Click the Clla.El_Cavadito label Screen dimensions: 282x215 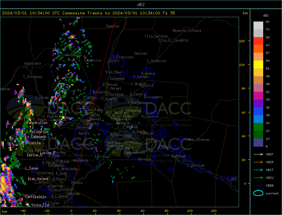coord(173,40)
